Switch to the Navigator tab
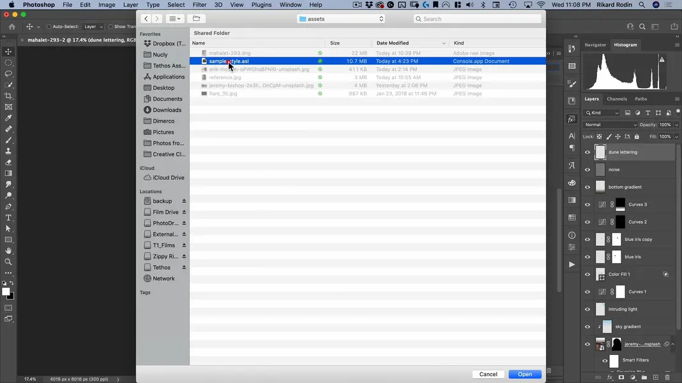Viewport: 682px width, 383px height. coord(595,45)
